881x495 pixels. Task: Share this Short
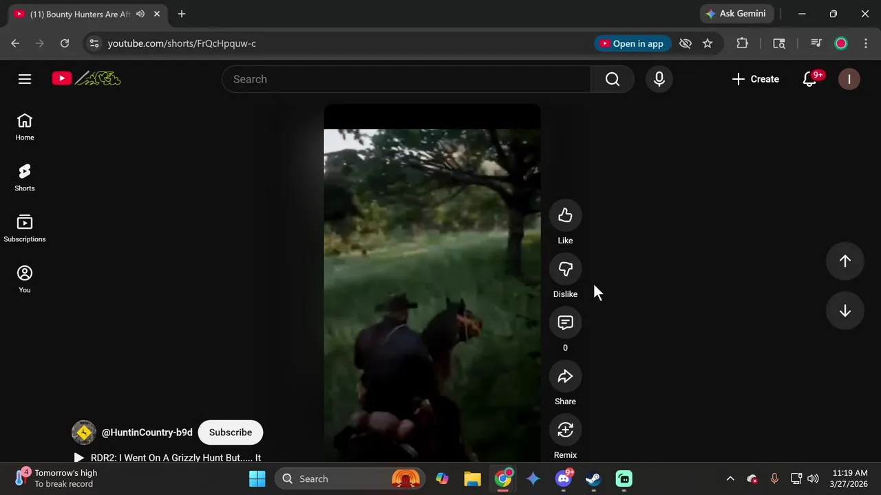(565, 377)
